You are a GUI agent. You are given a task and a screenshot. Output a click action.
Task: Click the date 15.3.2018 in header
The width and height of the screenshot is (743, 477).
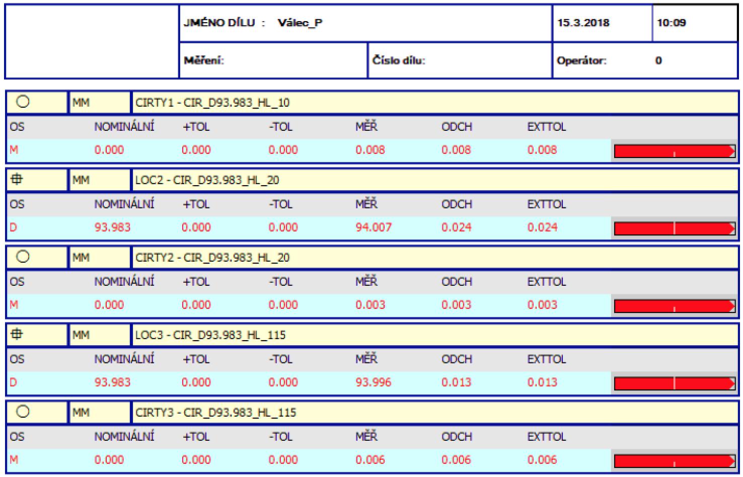pos(583,23)
